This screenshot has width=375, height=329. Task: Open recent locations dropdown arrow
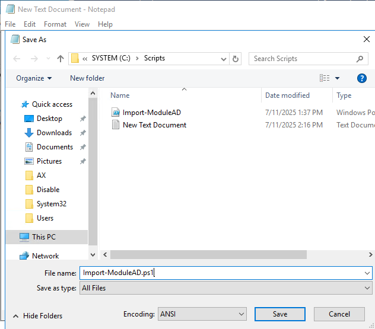click(48, 59)
